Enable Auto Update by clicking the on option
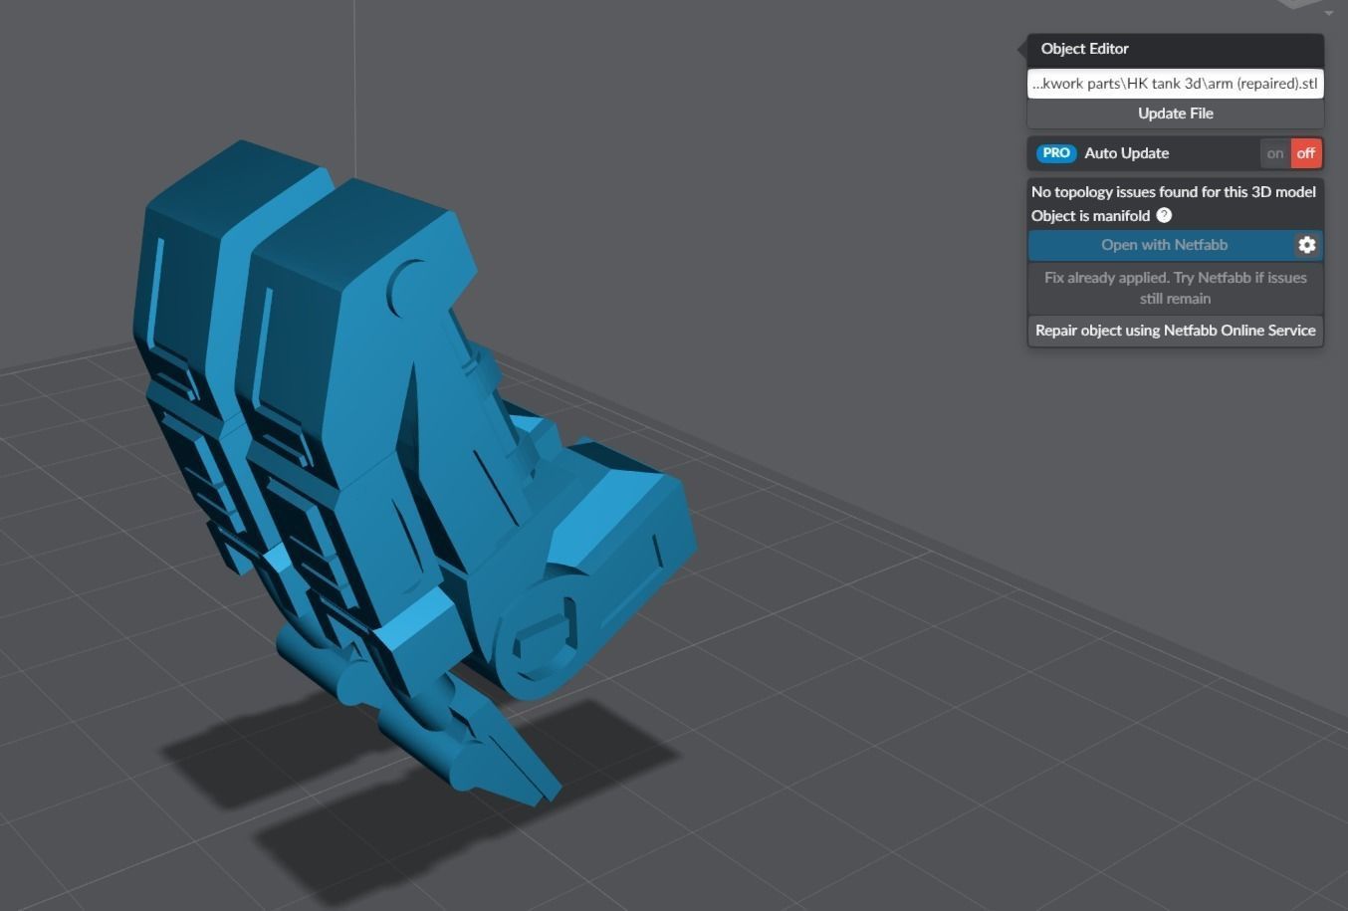The height and width of the screenshot is (911, 1348). pyautogui.click(x=1275, y=152)
